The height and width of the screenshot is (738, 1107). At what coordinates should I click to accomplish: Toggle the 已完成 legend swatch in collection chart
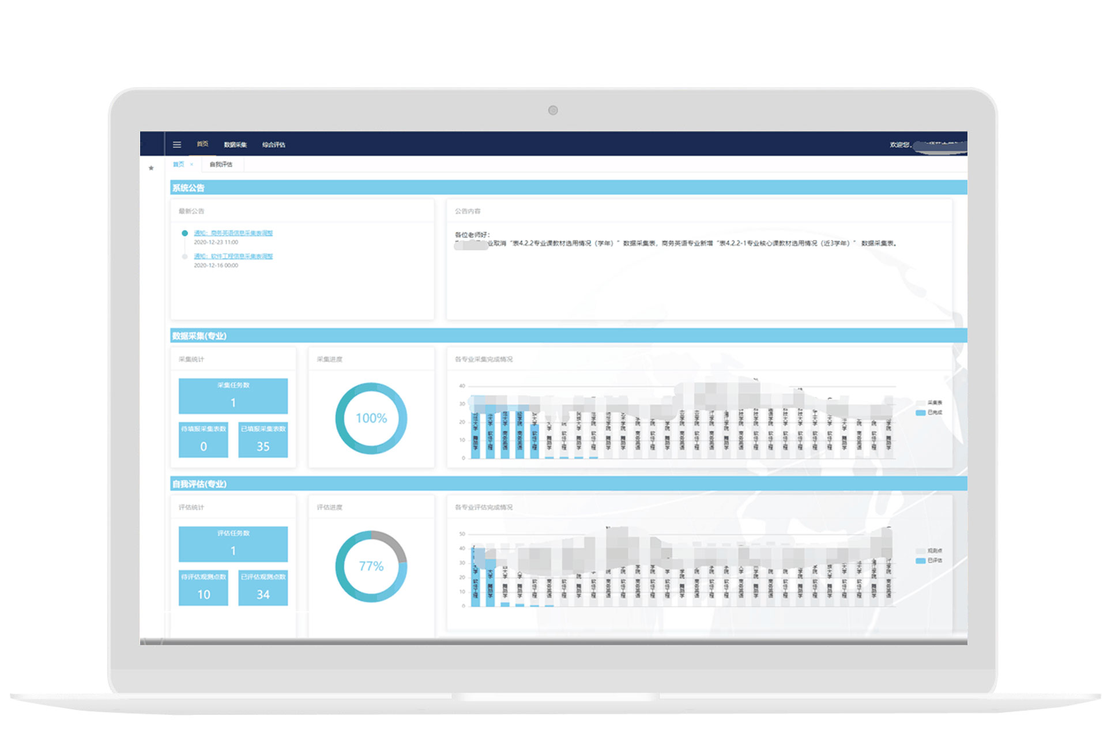[921, 413]
